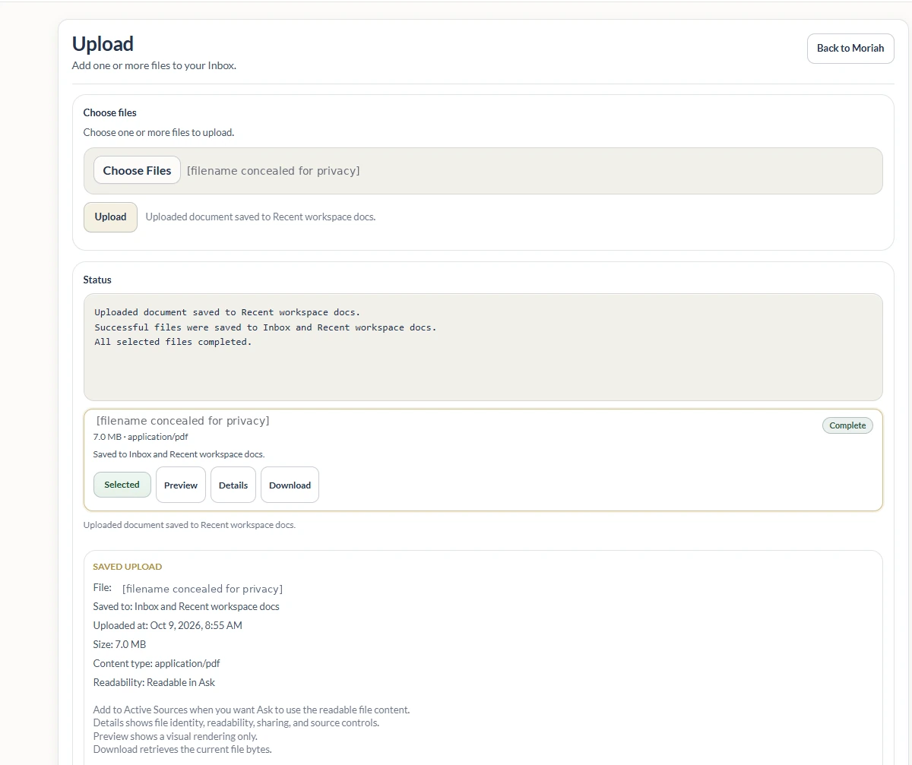Click the "SAVED UPLOAD" heading

click(128, 567)
